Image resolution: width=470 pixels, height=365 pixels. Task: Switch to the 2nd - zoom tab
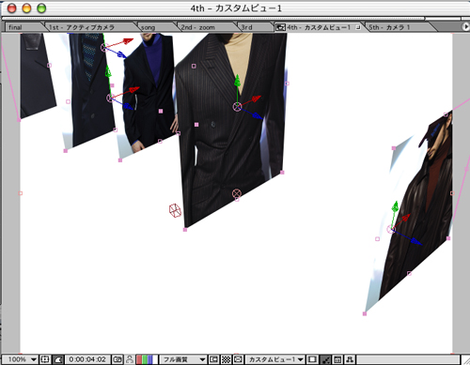[207, 27]
